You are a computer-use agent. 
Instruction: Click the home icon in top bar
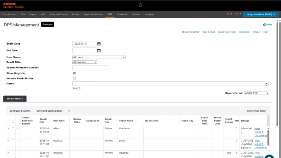(140, 5)
